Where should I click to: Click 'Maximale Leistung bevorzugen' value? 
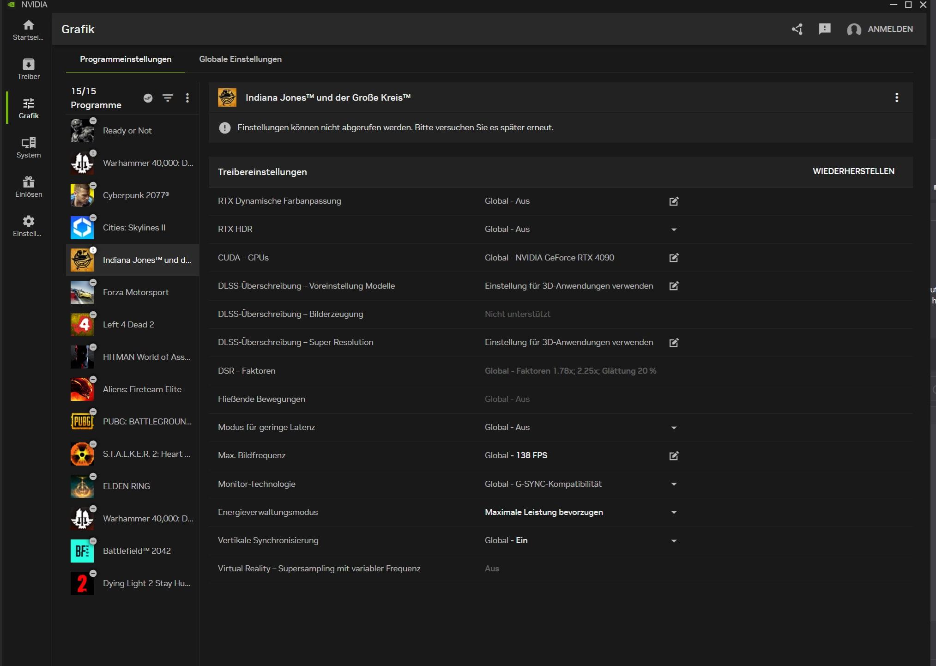point(544,512)
